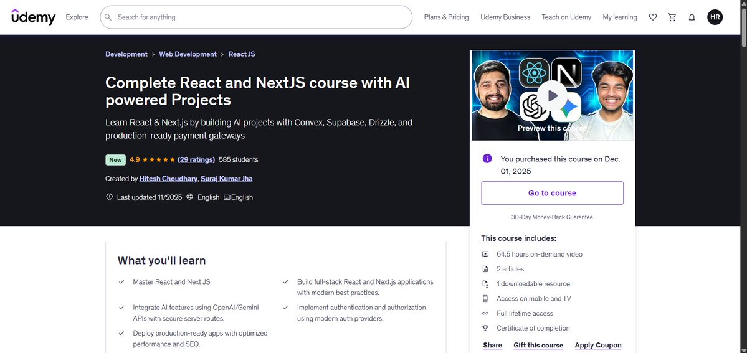
Task: Click the checkmark beside Implement authentication
Action: point(285,308)
